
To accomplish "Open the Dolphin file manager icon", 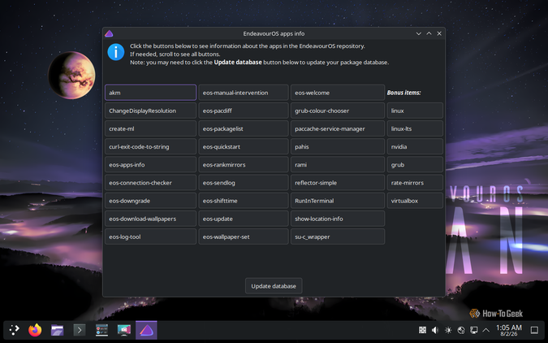I will (x=58, y=330).
